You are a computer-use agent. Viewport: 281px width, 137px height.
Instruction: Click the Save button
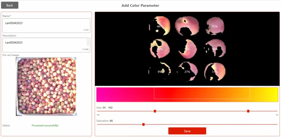[187, 131]
